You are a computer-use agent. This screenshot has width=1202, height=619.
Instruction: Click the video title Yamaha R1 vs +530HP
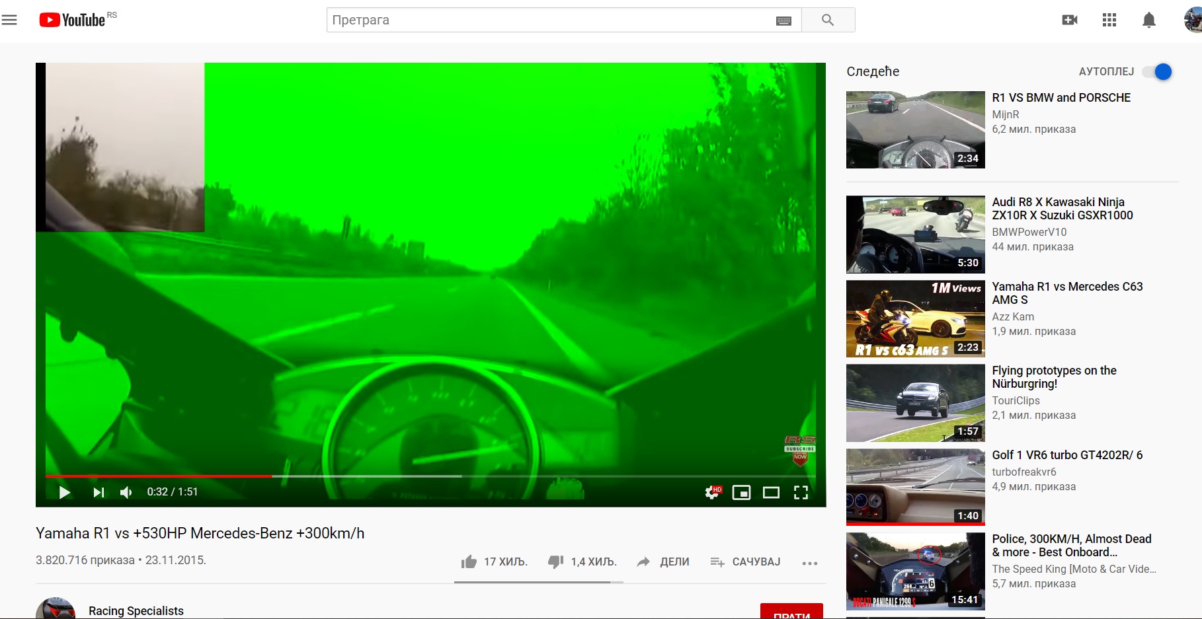point(200,534)
